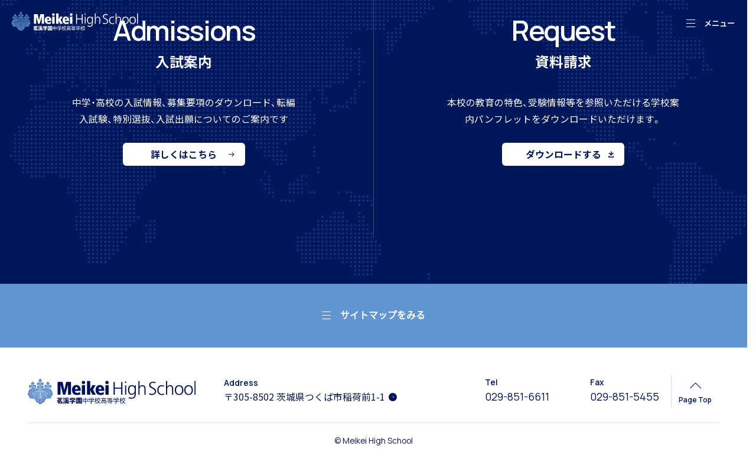The image size is (756, 472).
Task: Open 詳しくはこちら admissions button
Action: [184, 155]
